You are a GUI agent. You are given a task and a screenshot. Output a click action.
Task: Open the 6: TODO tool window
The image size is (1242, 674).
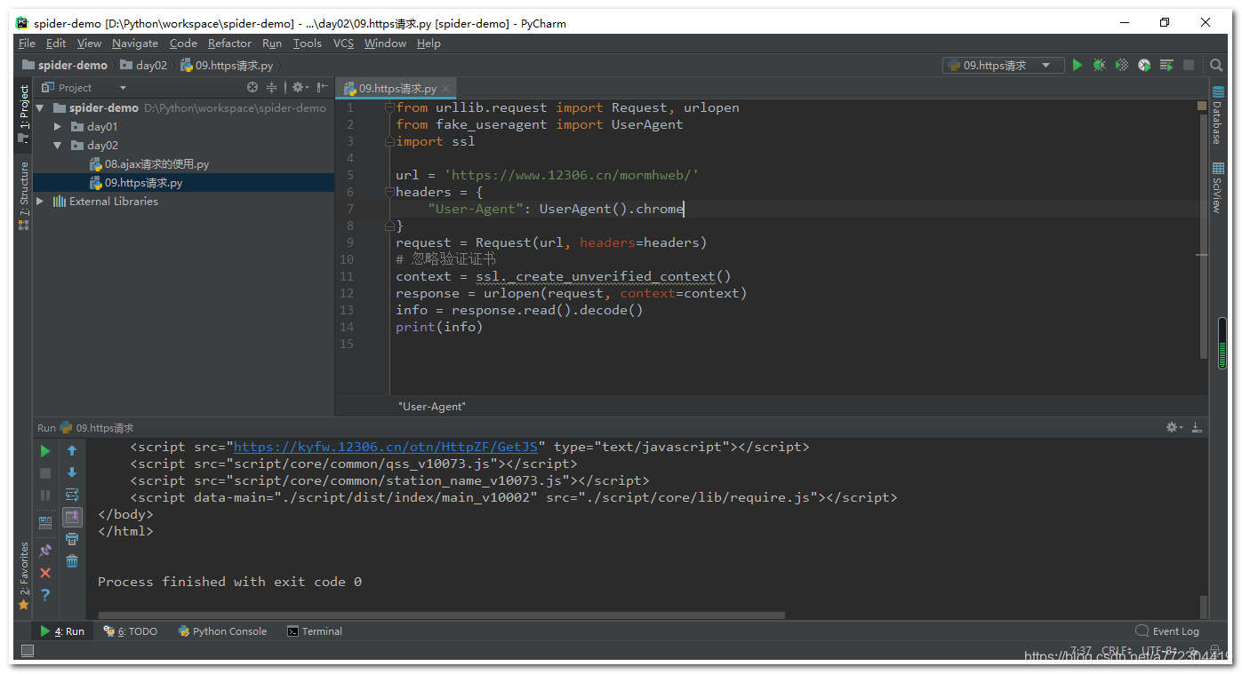point(130,631)
